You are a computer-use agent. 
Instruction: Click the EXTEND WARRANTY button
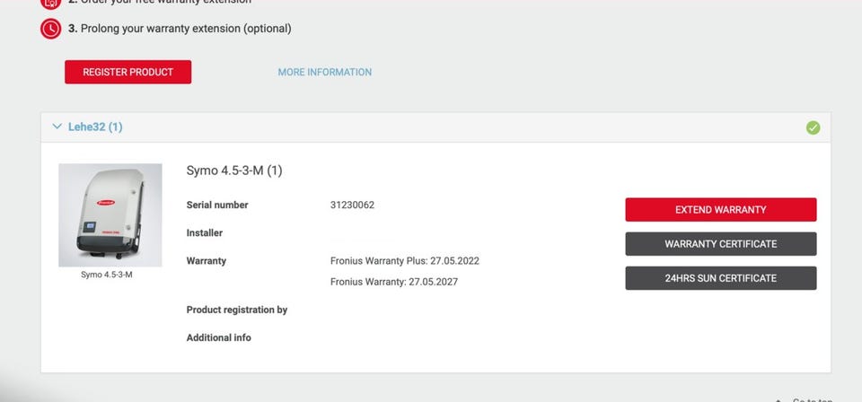coord(721,210)
